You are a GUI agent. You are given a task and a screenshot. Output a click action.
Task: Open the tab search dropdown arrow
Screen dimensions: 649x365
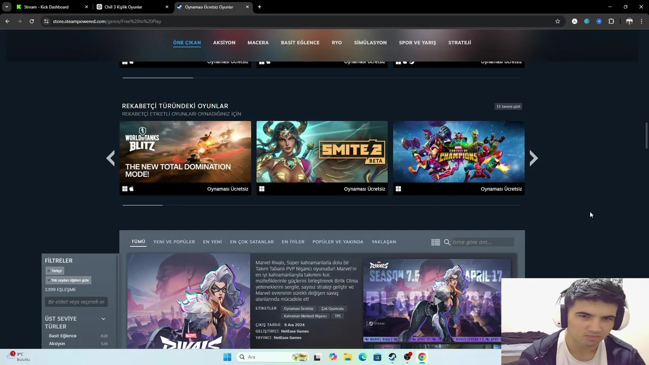click(x=7, y=7)
